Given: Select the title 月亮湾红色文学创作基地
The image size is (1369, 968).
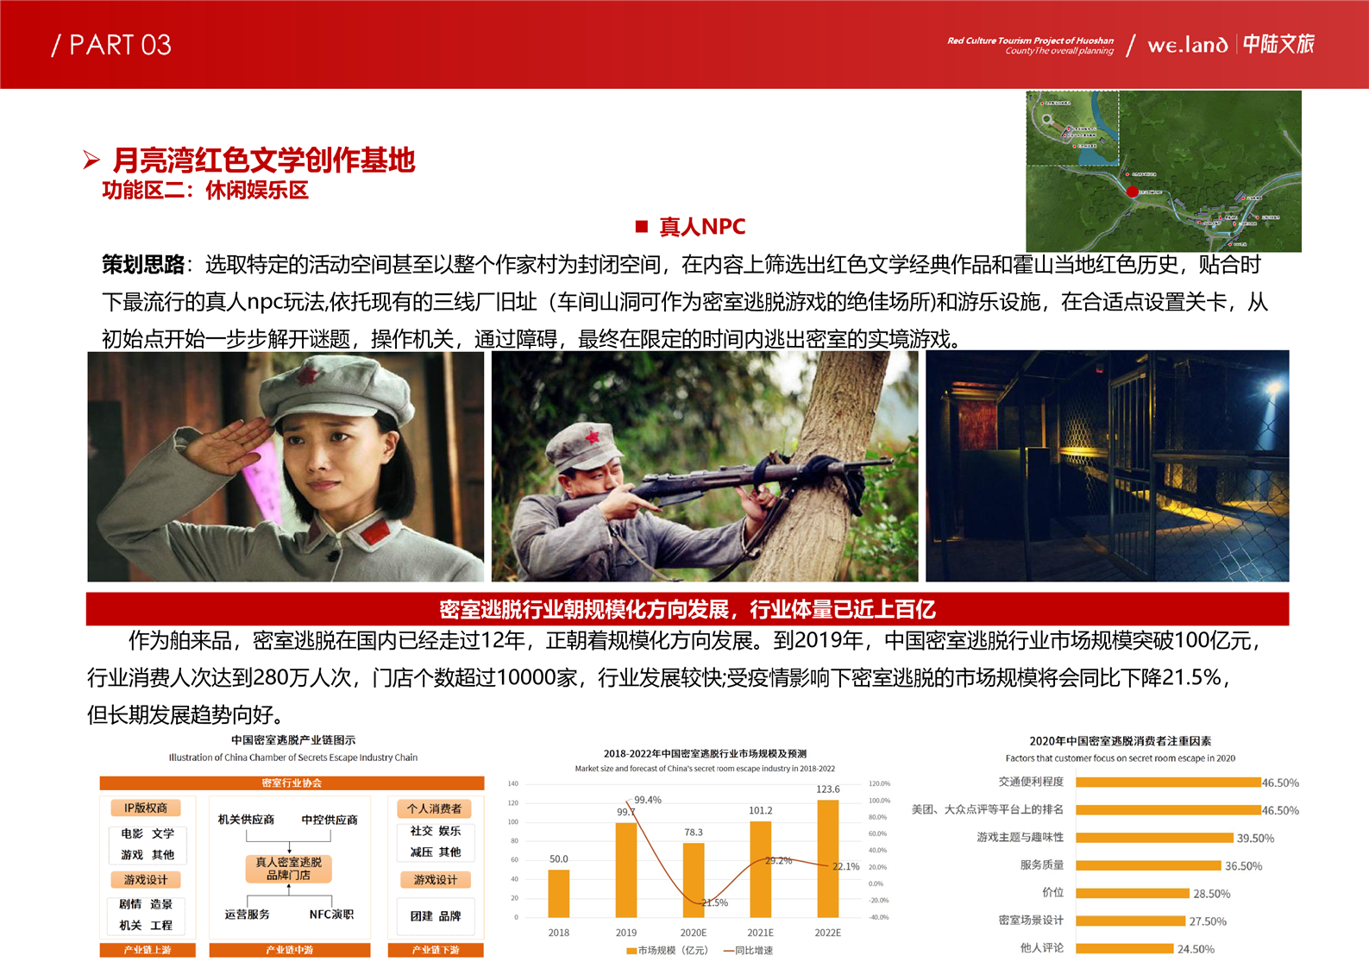Looking at the screenshot, I should click(264, 160).
